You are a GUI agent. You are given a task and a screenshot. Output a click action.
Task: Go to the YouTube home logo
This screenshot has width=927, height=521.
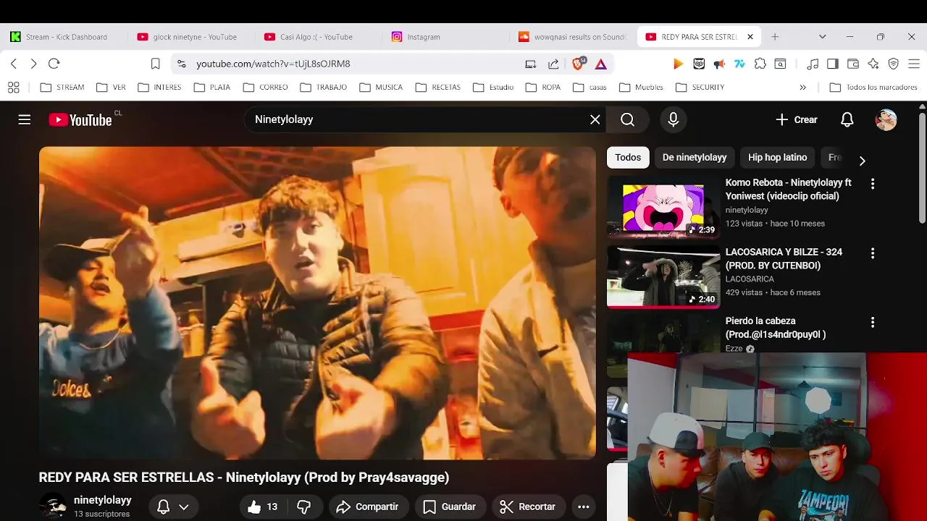pyautogui.click(x=80, y=120)
